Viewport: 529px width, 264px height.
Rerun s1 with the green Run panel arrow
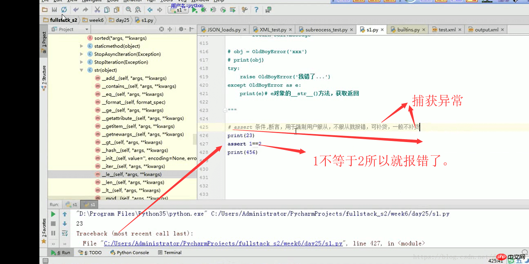pos(53,214)
